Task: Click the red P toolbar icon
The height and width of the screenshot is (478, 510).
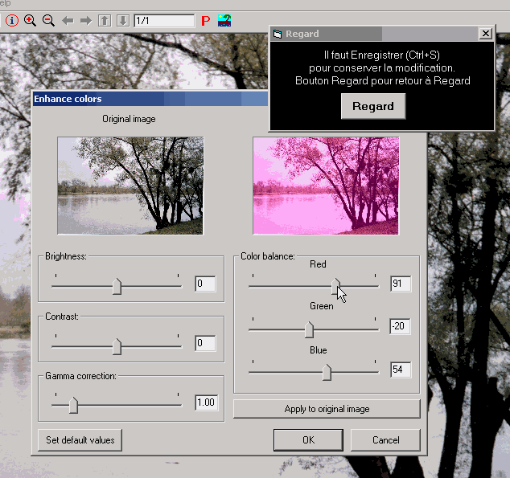Action: pyautogui.click(x=205, y=21)
